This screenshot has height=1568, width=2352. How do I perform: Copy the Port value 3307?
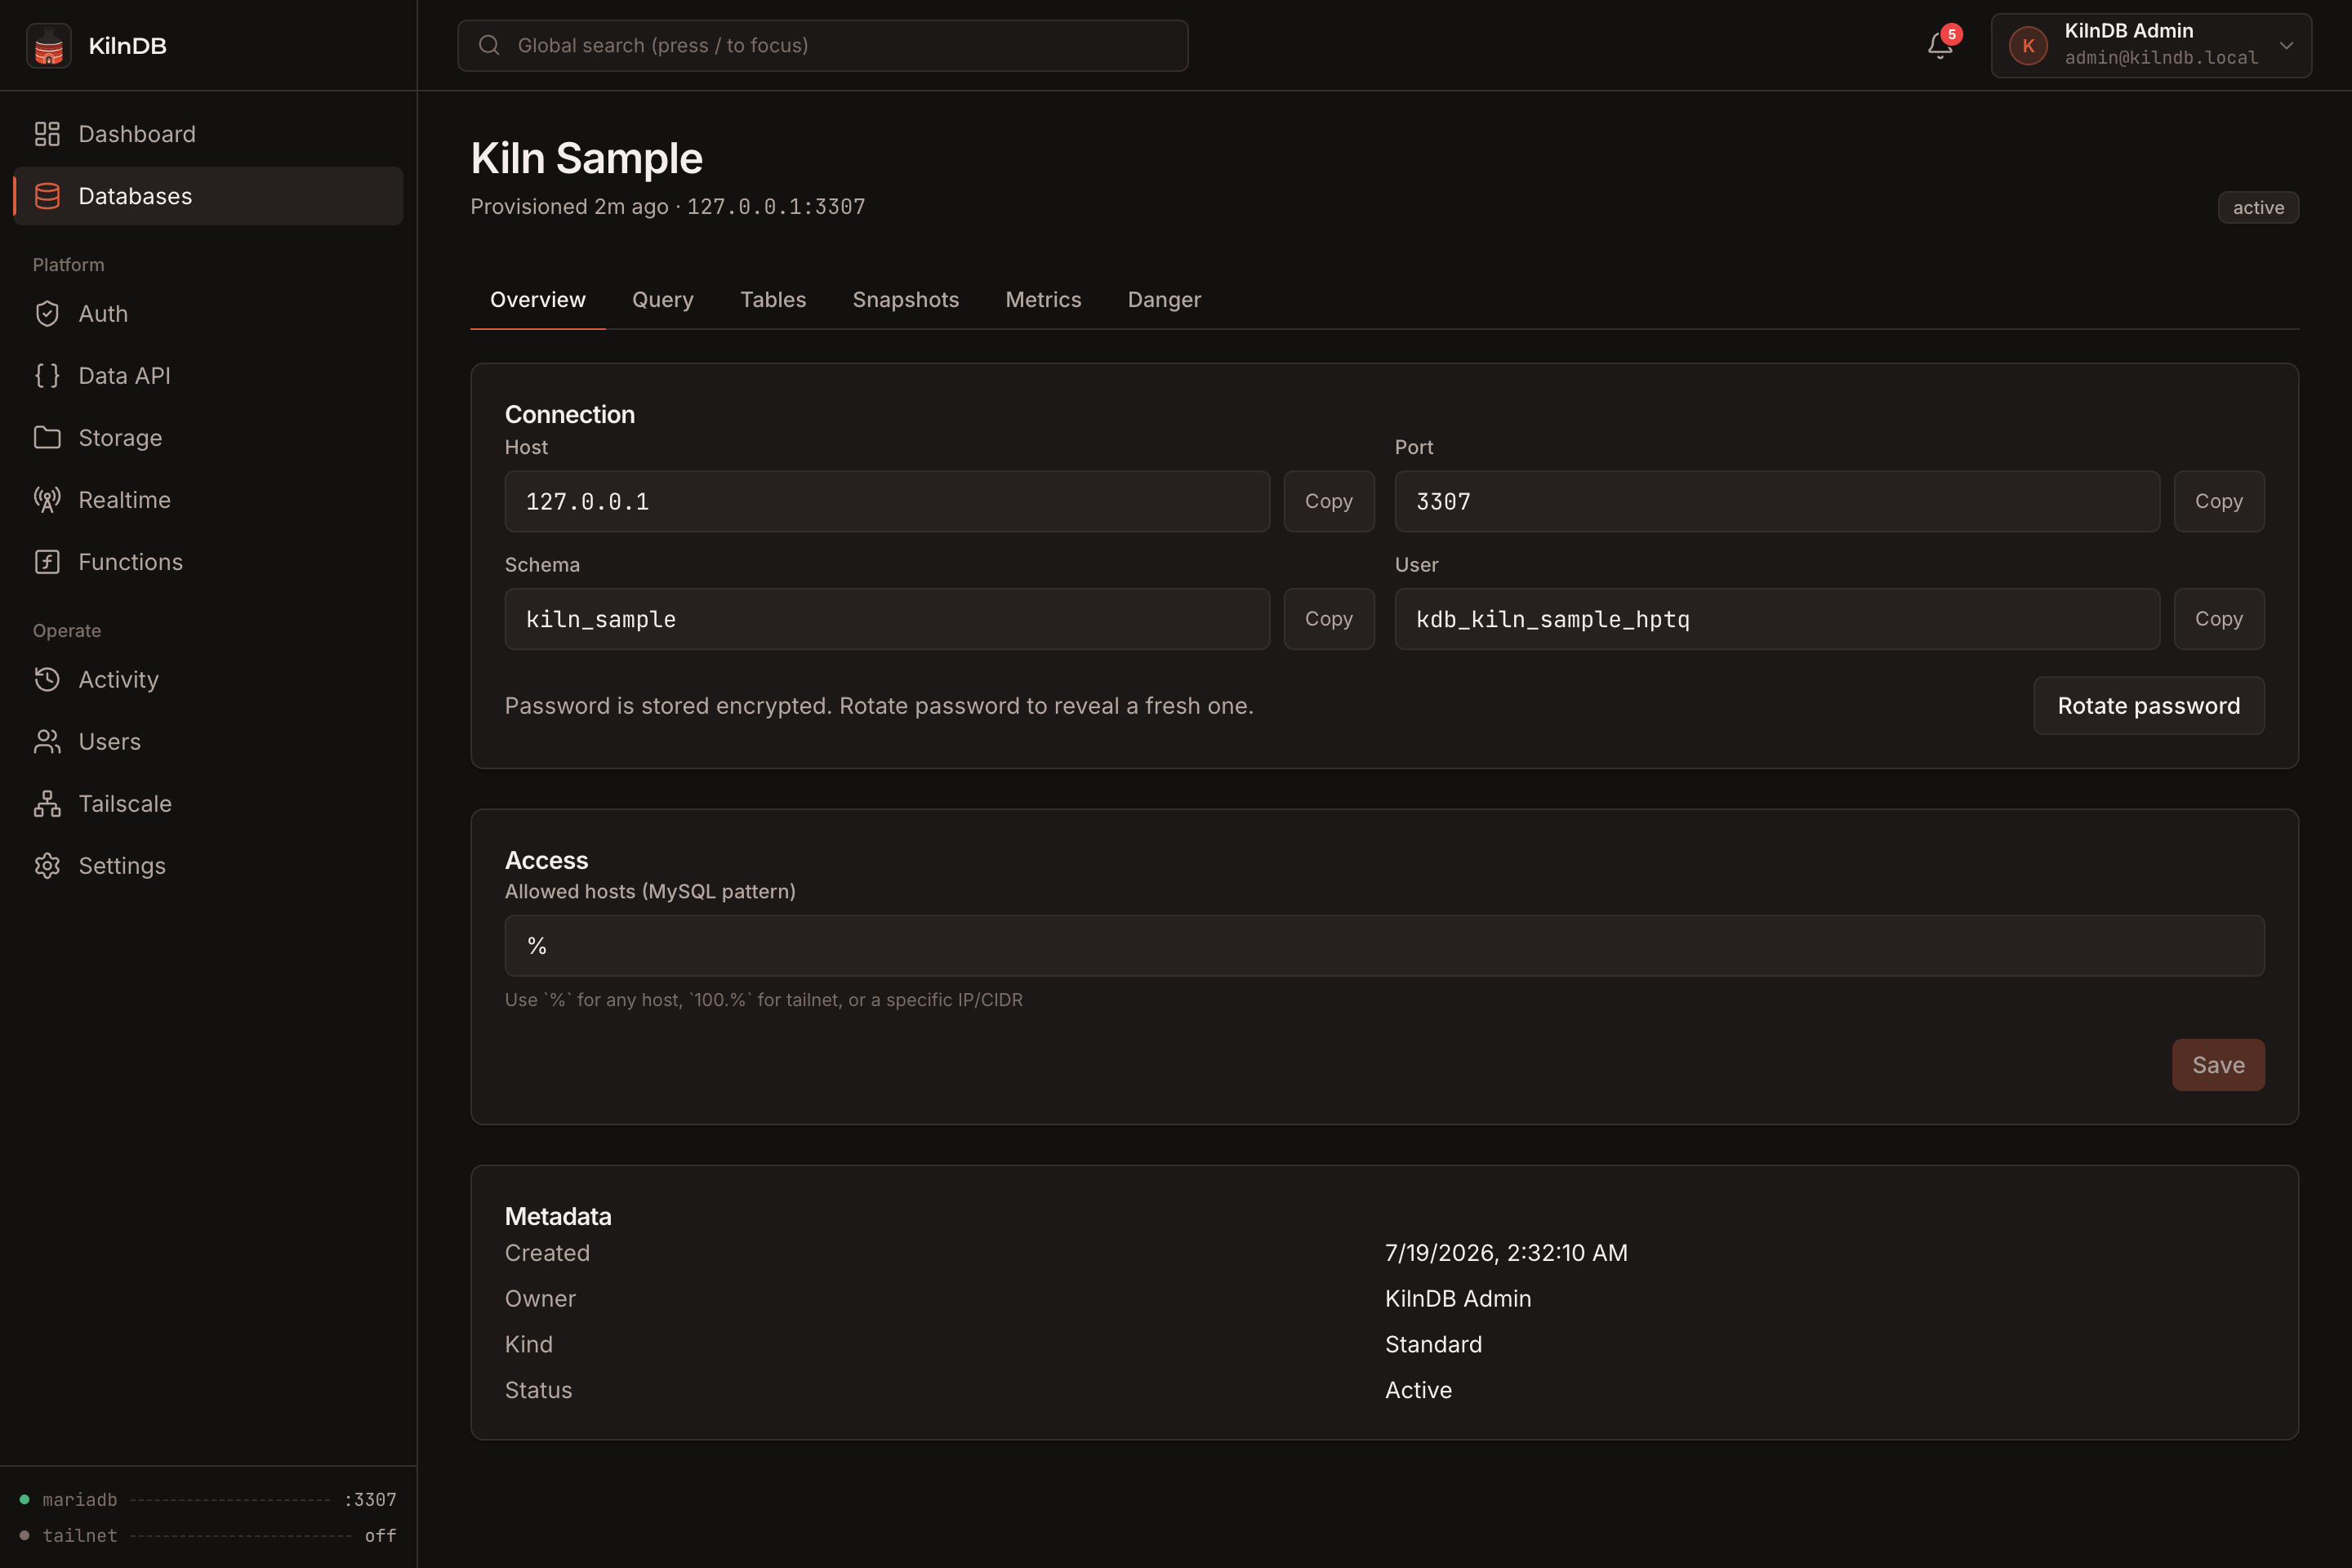2219,502
